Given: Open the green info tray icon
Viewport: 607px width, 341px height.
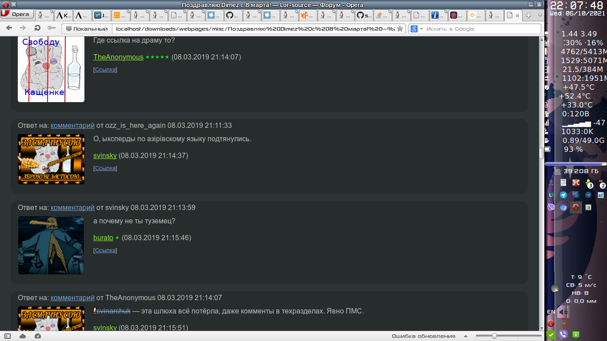Looking at the screenshot, I should [x=576, y=334].
